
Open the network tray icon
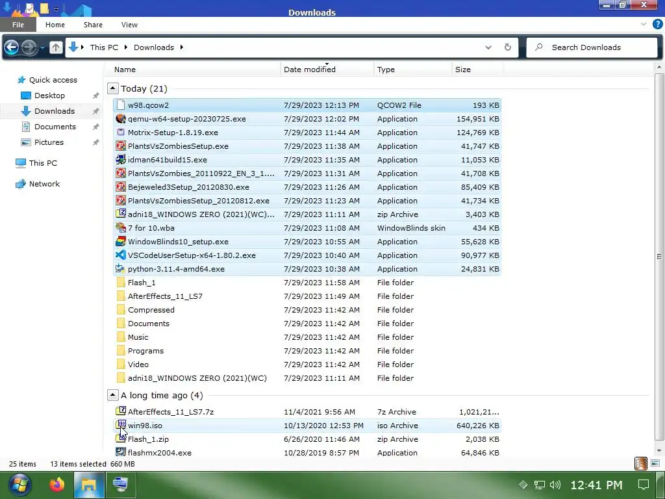click(x=539, y=485)
